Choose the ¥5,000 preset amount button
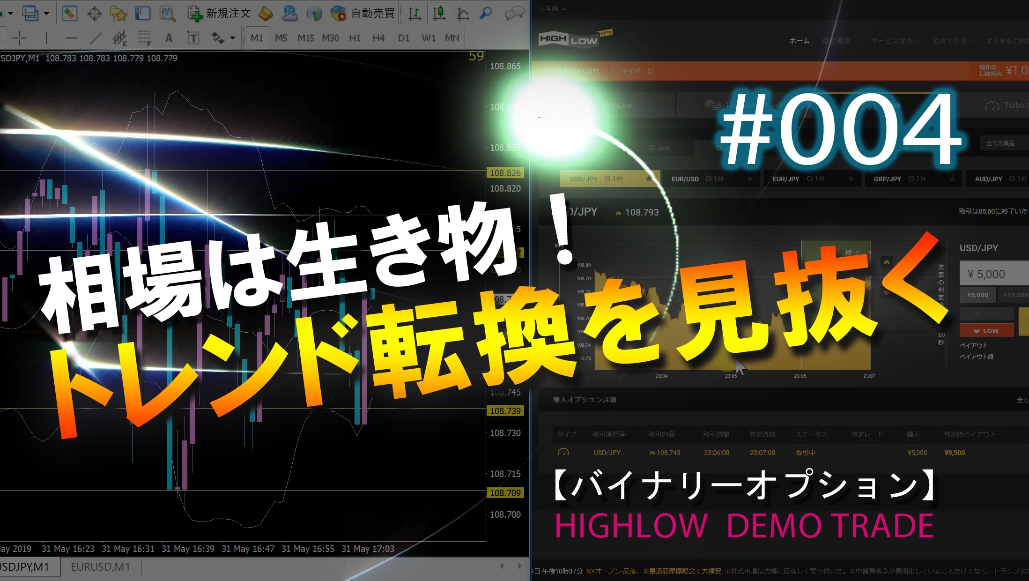The image size is (1029, 581). 978,295
